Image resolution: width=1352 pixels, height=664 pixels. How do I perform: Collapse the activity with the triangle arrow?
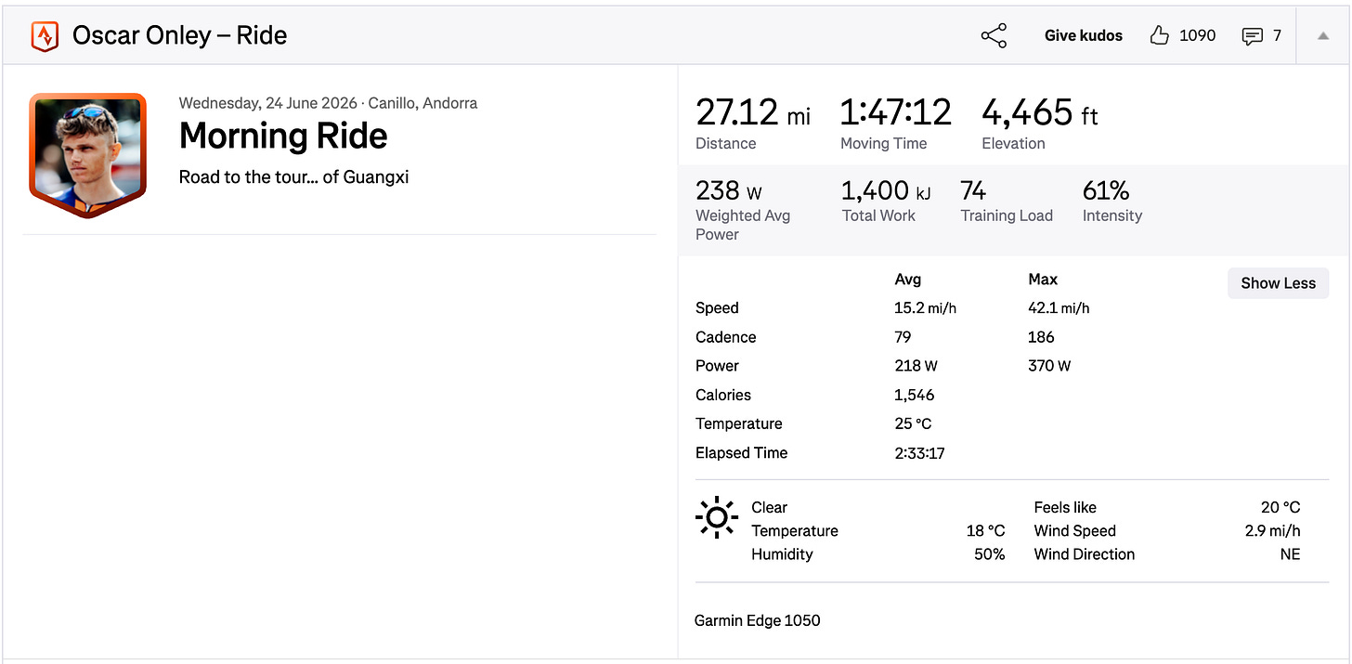pyautogui.click(x=1323, y=36)
